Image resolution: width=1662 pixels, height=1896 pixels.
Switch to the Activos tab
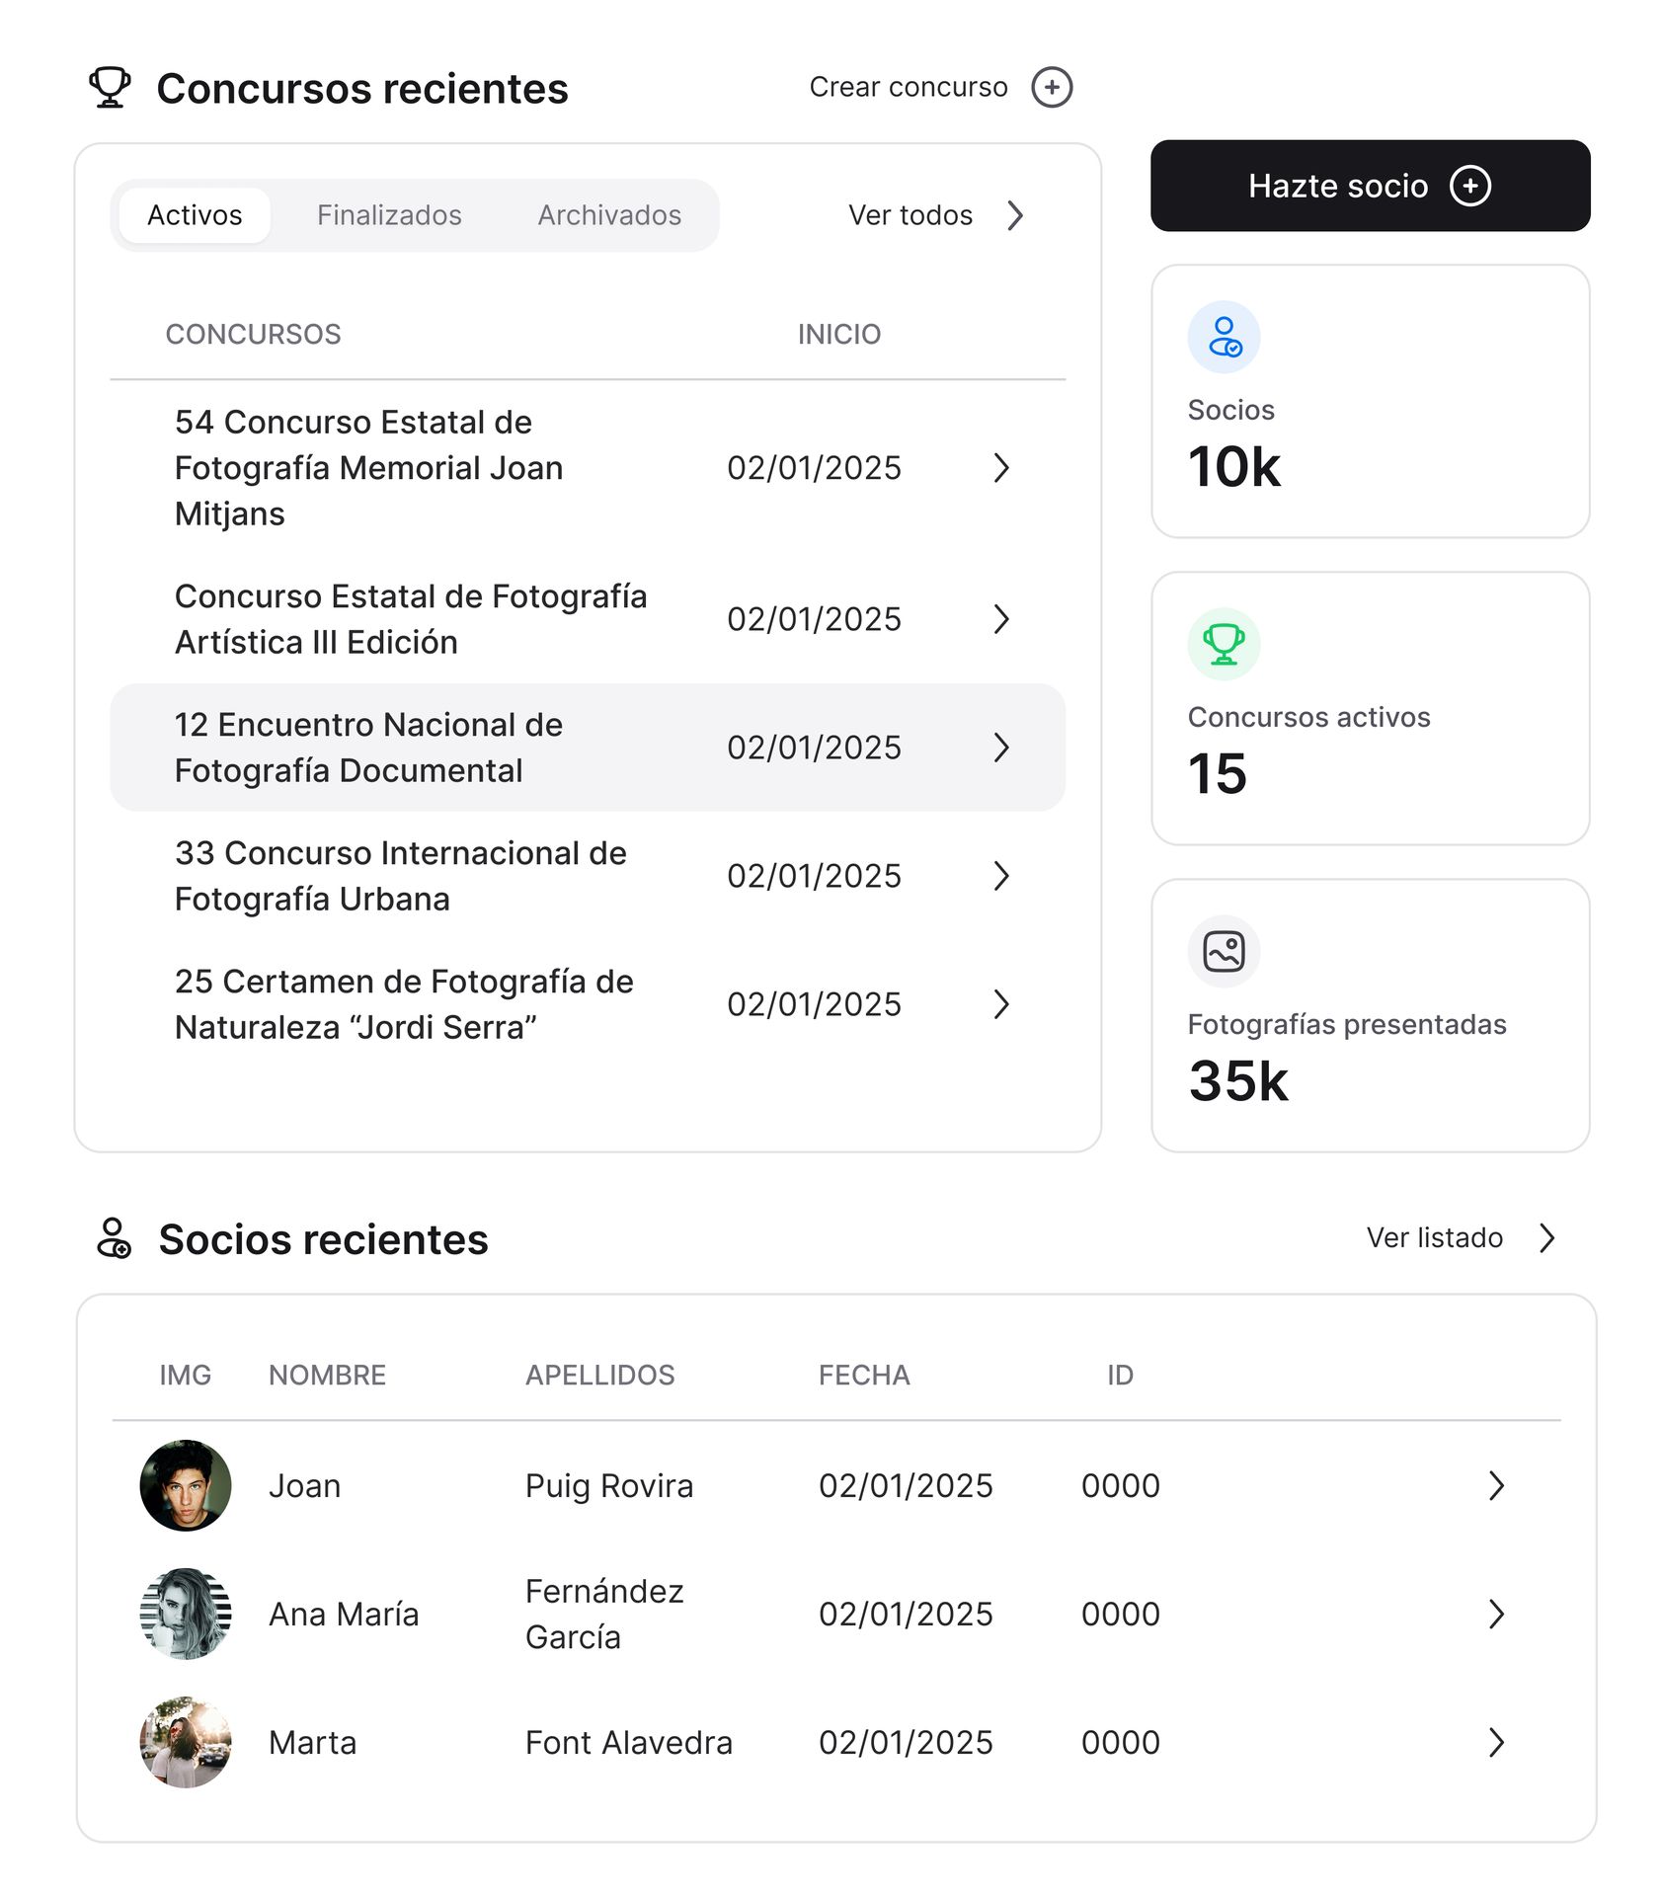tap(195, 215)
